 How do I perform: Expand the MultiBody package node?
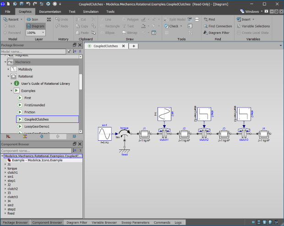coord(8,69)
